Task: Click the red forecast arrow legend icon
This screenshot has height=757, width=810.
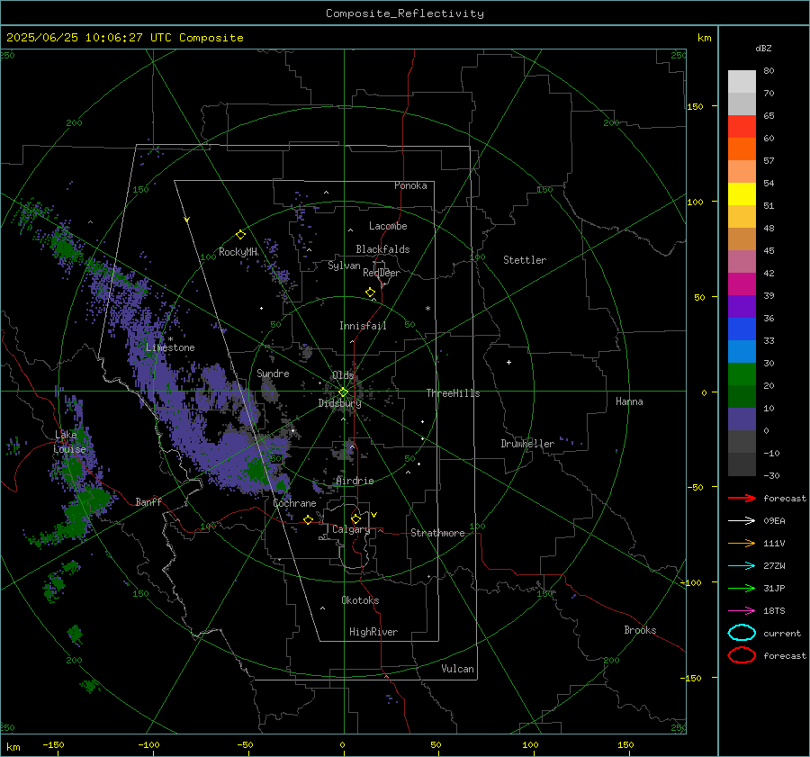Action: click(742, 498)
